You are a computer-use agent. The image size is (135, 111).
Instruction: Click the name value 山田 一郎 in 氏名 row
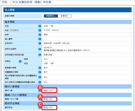(x=49, y=26)
